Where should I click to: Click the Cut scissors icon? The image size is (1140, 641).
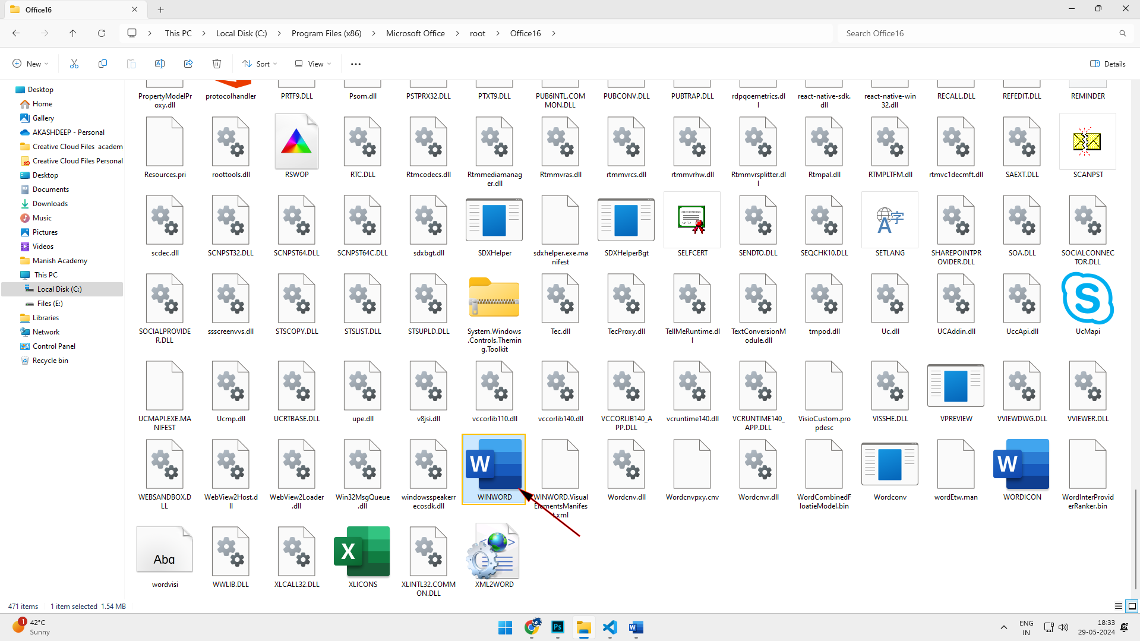(74, 64)
